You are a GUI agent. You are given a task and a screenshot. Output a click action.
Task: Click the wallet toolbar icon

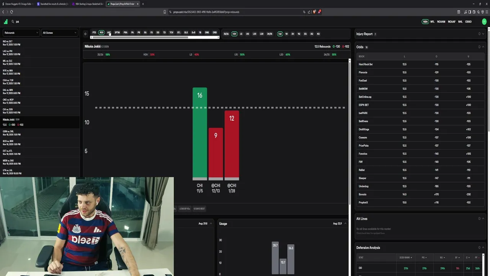click(x=474, y=12)
